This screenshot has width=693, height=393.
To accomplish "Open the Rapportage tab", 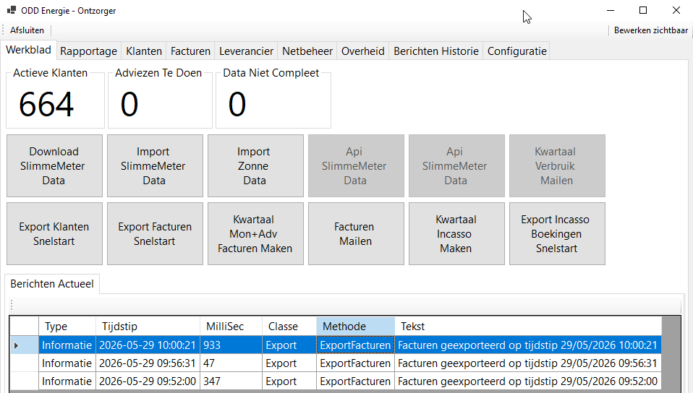I will coord(88,51).
